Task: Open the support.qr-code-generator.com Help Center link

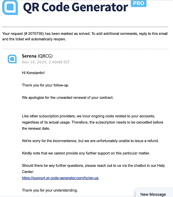Action: 60,178
